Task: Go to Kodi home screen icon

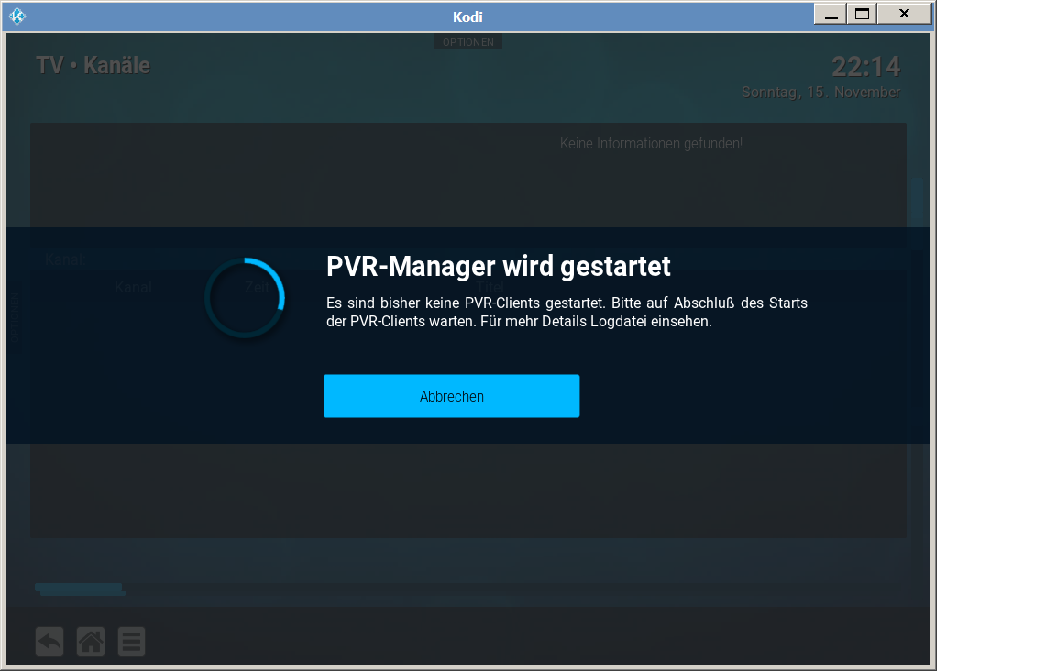Action: pyautogui.click(x=91, y=642)
